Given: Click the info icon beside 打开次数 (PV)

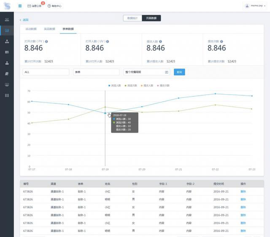Looking at the screenshot, I should click(x=46, y=42).
